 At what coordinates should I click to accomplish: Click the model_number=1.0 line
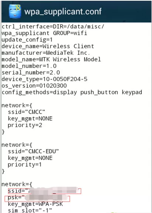pyautogui.click(x=29, y=66)
